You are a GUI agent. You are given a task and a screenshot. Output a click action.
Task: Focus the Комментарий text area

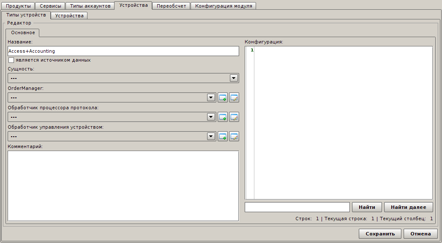(123, 186)
